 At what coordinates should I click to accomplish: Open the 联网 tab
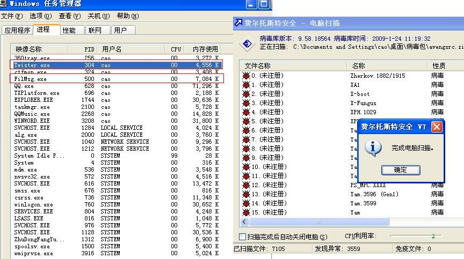pos(98,30)
